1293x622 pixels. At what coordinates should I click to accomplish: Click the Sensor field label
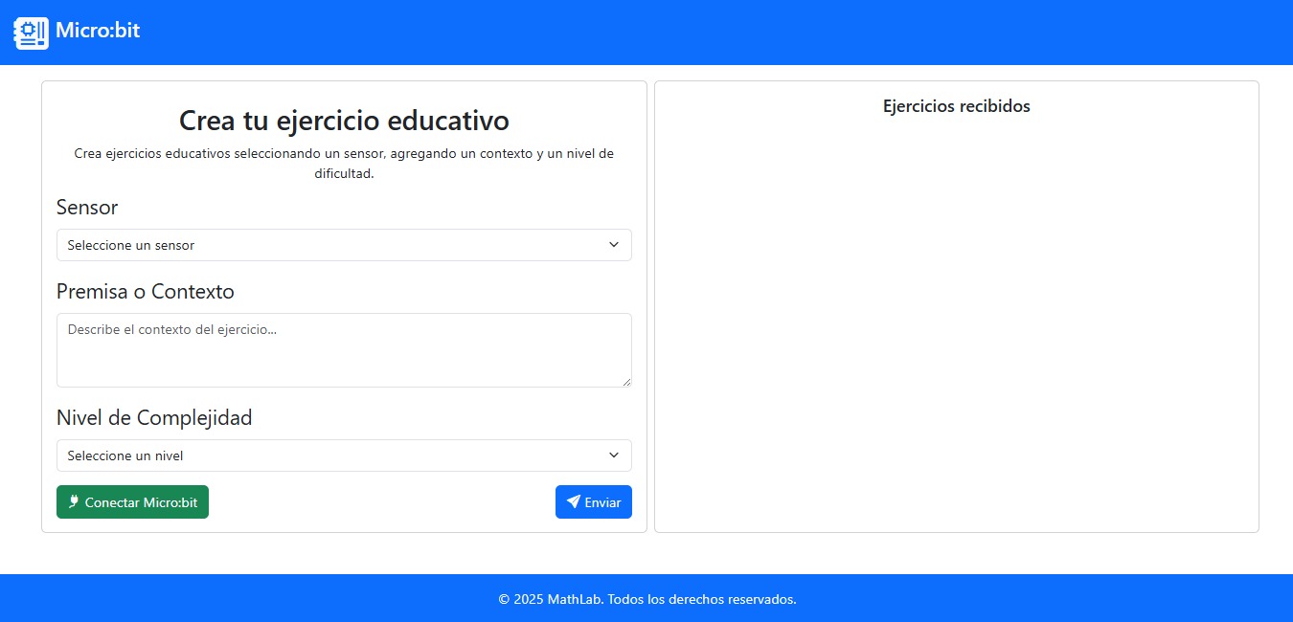pyautogui.click(x=87, y=208)
